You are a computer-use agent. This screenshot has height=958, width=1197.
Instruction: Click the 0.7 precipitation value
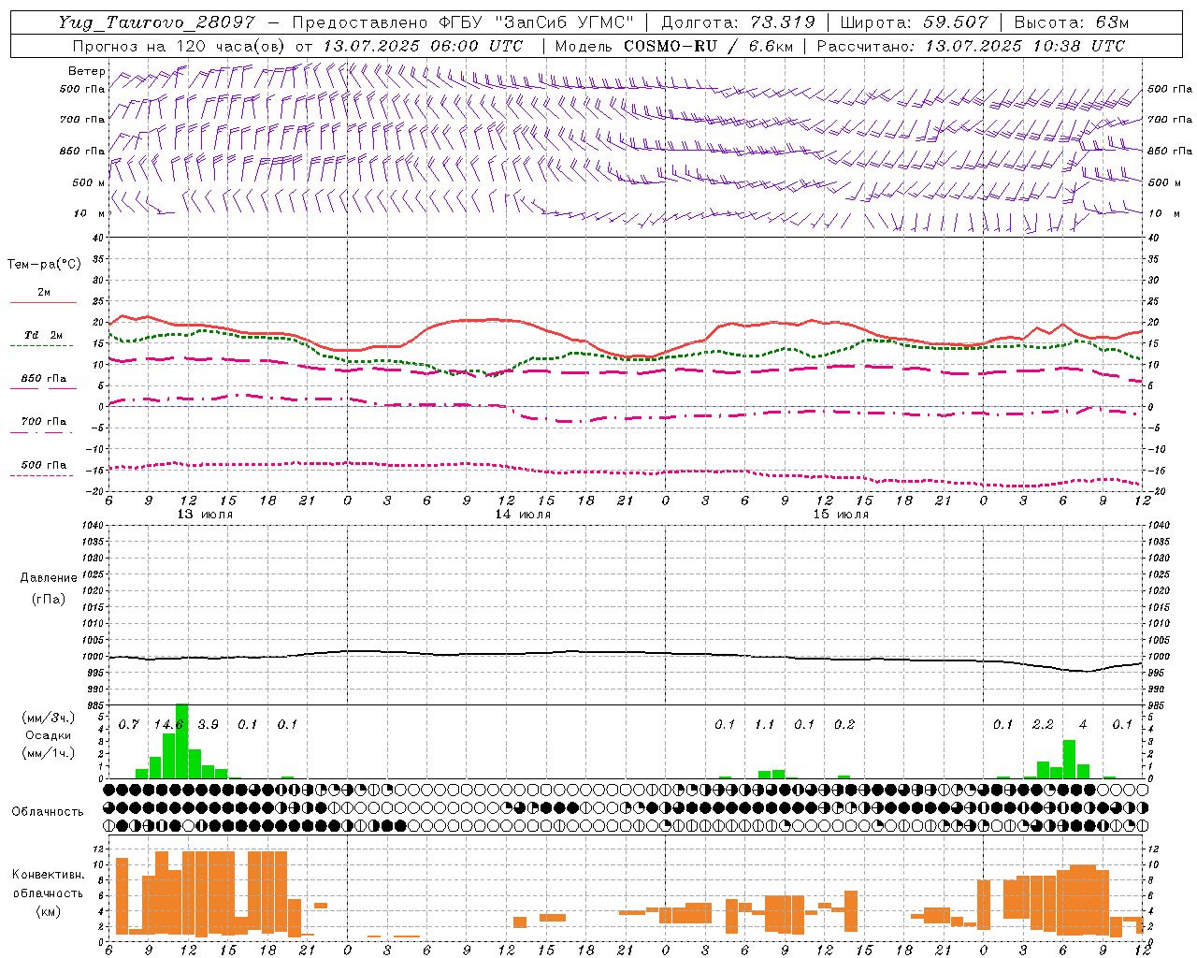(x=128, y=724)
